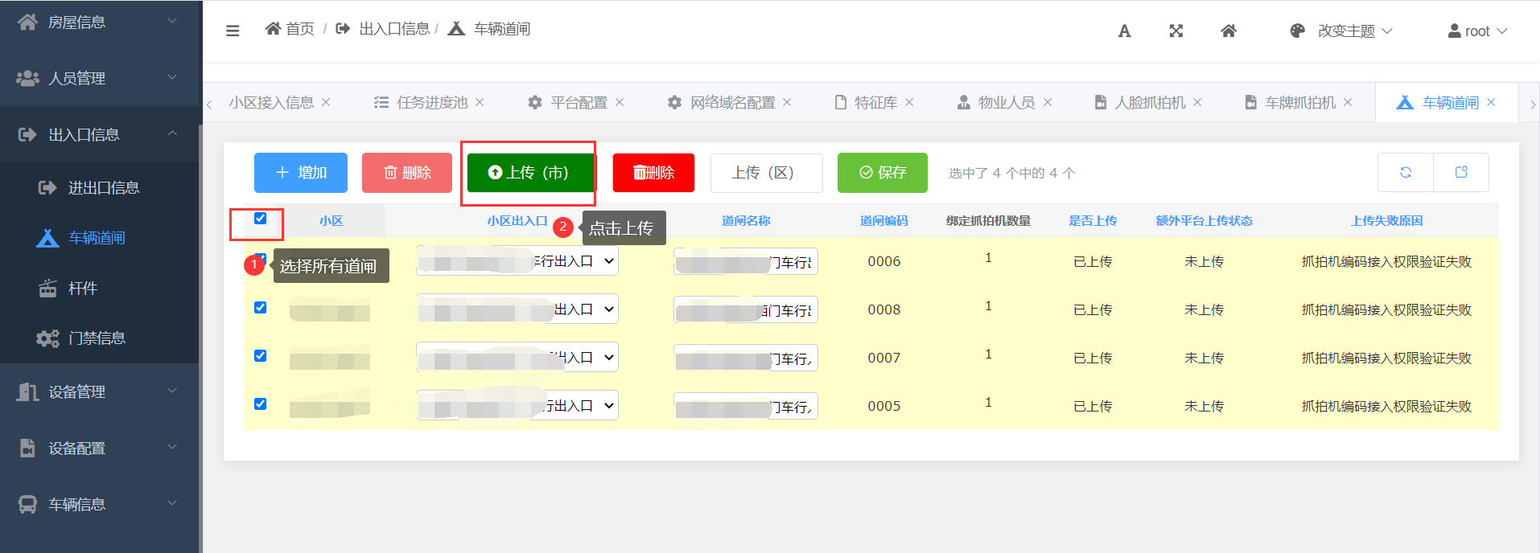Toggle the sidebar hamburger menu icon
Image resolution: width=1540 pixels, height=553 pixels.
[233, 31]
